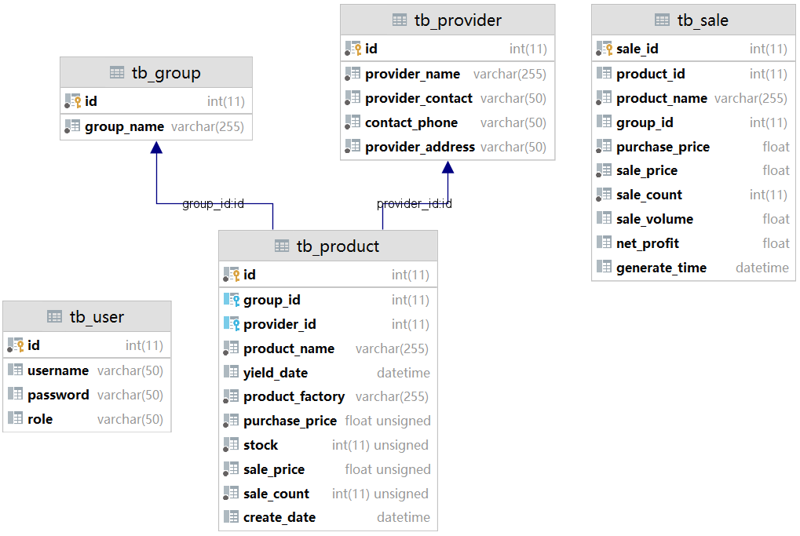Select the product_factory column text
Image resolution: width=800 pixels, height=536 pixels.
(294, 397)
